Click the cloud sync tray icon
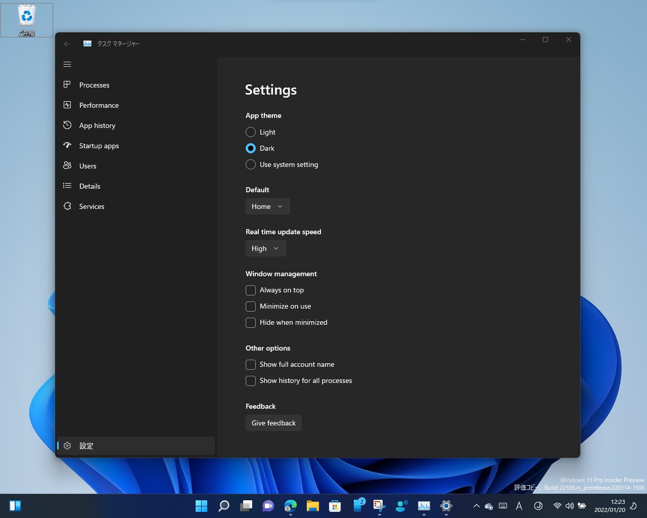The height and width of the screenshot is (518, 647). pos(489,506)
